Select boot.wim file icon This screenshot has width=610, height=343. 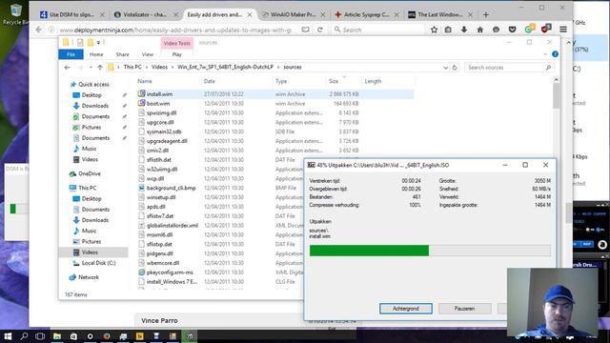pos(141,104)
